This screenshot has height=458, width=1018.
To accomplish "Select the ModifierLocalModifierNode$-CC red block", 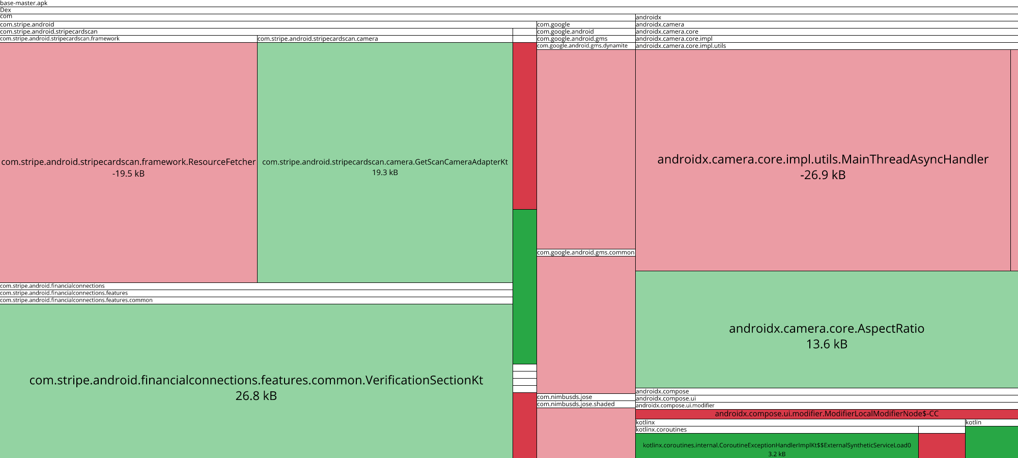I will tap(827, 414).
